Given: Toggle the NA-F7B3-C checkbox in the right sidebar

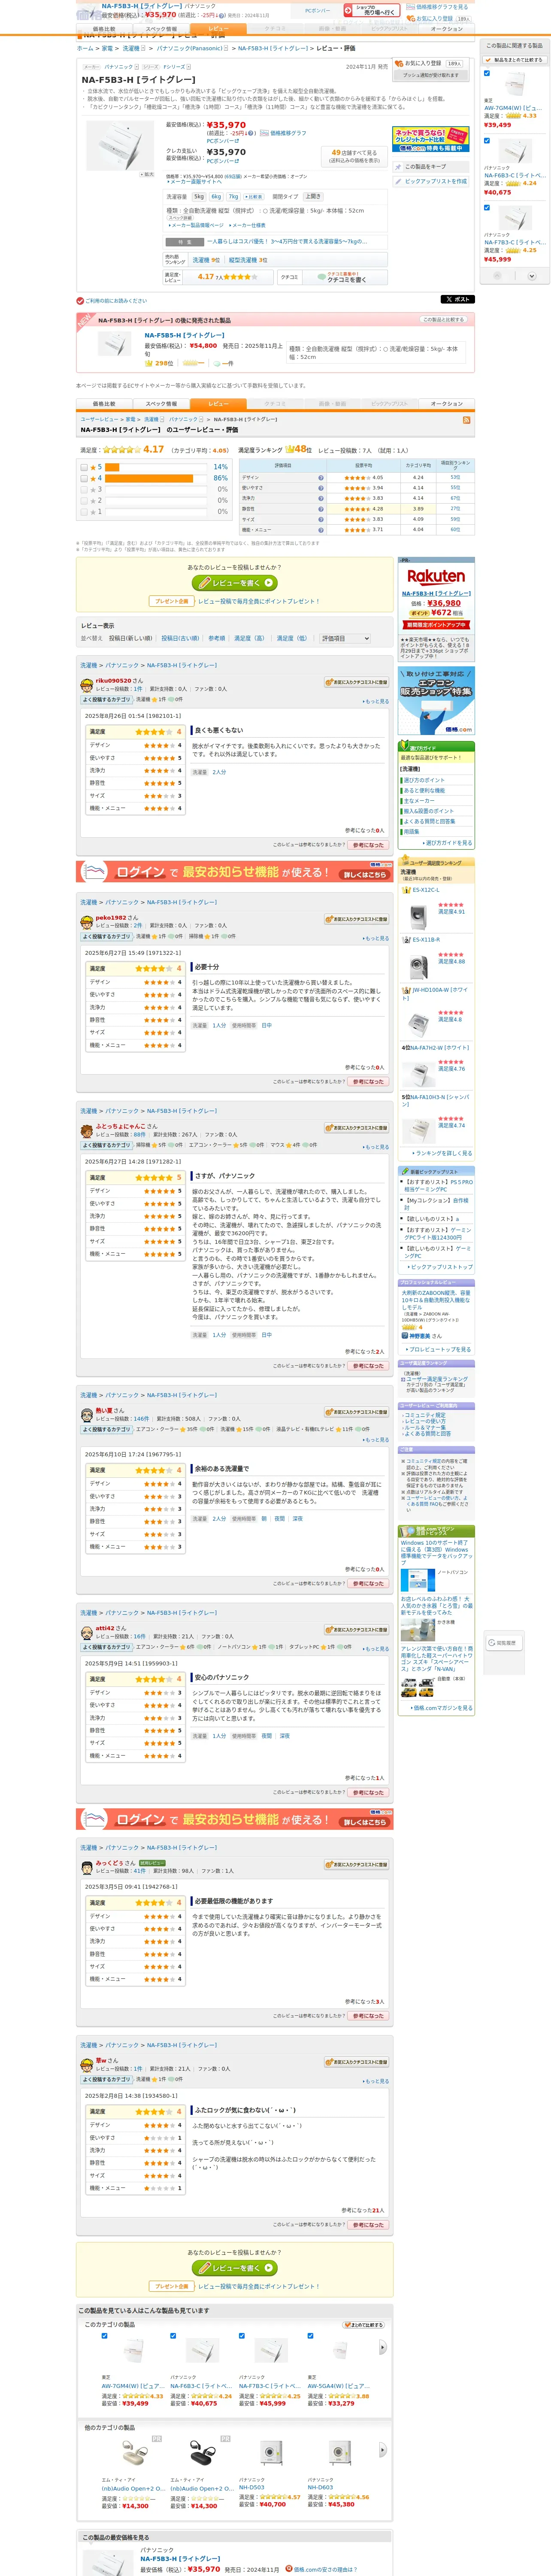Looking at the screenshot, I should point(487,208).
